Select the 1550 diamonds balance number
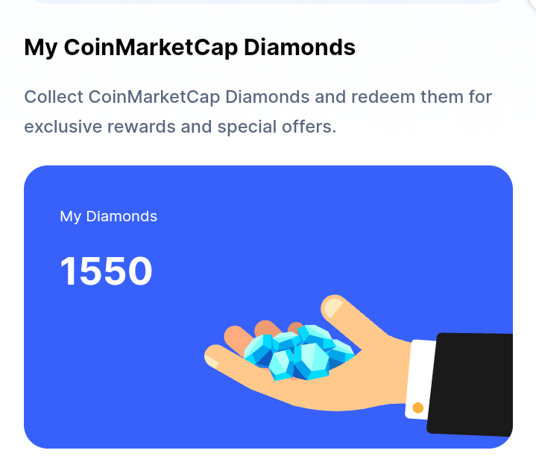Screen dimensions: 536x462 (x=106, y=271)
